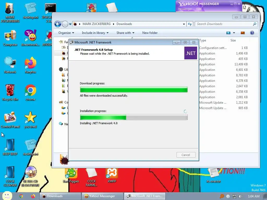Expand the address bar history dropdown
The width and height of the screenshot is (267, 200).
[184, 24]
